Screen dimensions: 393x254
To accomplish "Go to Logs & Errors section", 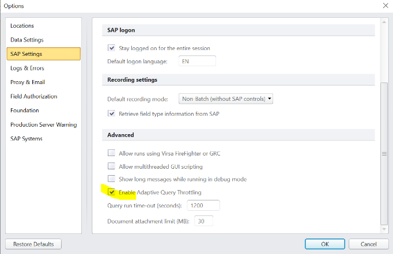I will pyautogui.click(x=27, y=68).
